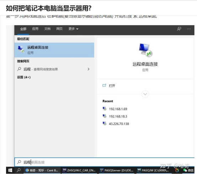Viewport: 197px width, 174px height.
Task: Expand more actions chevron below 打开
Action: pyautogui.click(x=145, y=94)
